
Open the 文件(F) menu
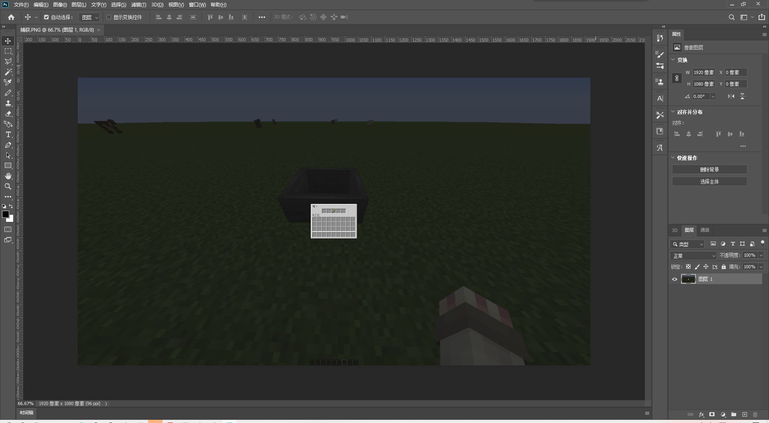21,5
